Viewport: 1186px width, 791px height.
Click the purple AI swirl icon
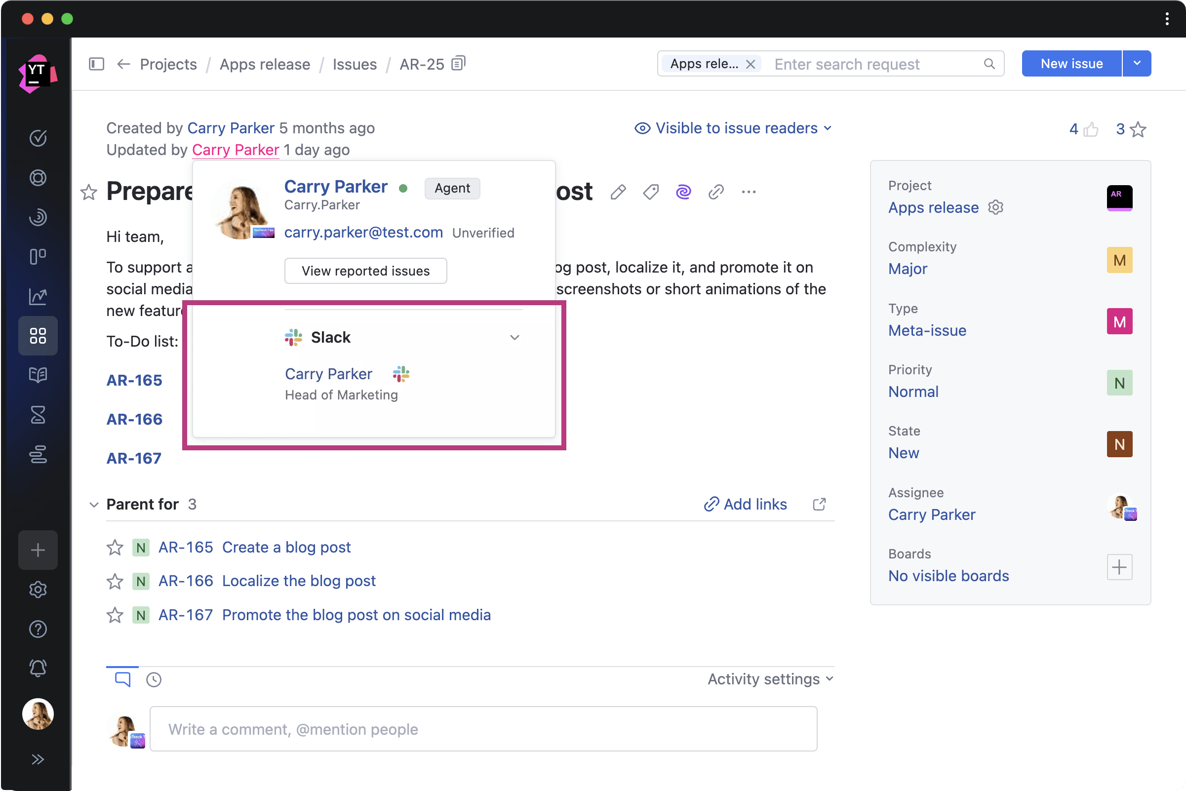[683, 192]
